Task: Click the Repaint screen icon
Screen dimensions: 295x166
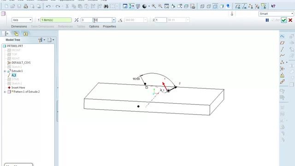Action: click(x=125, y=6)
